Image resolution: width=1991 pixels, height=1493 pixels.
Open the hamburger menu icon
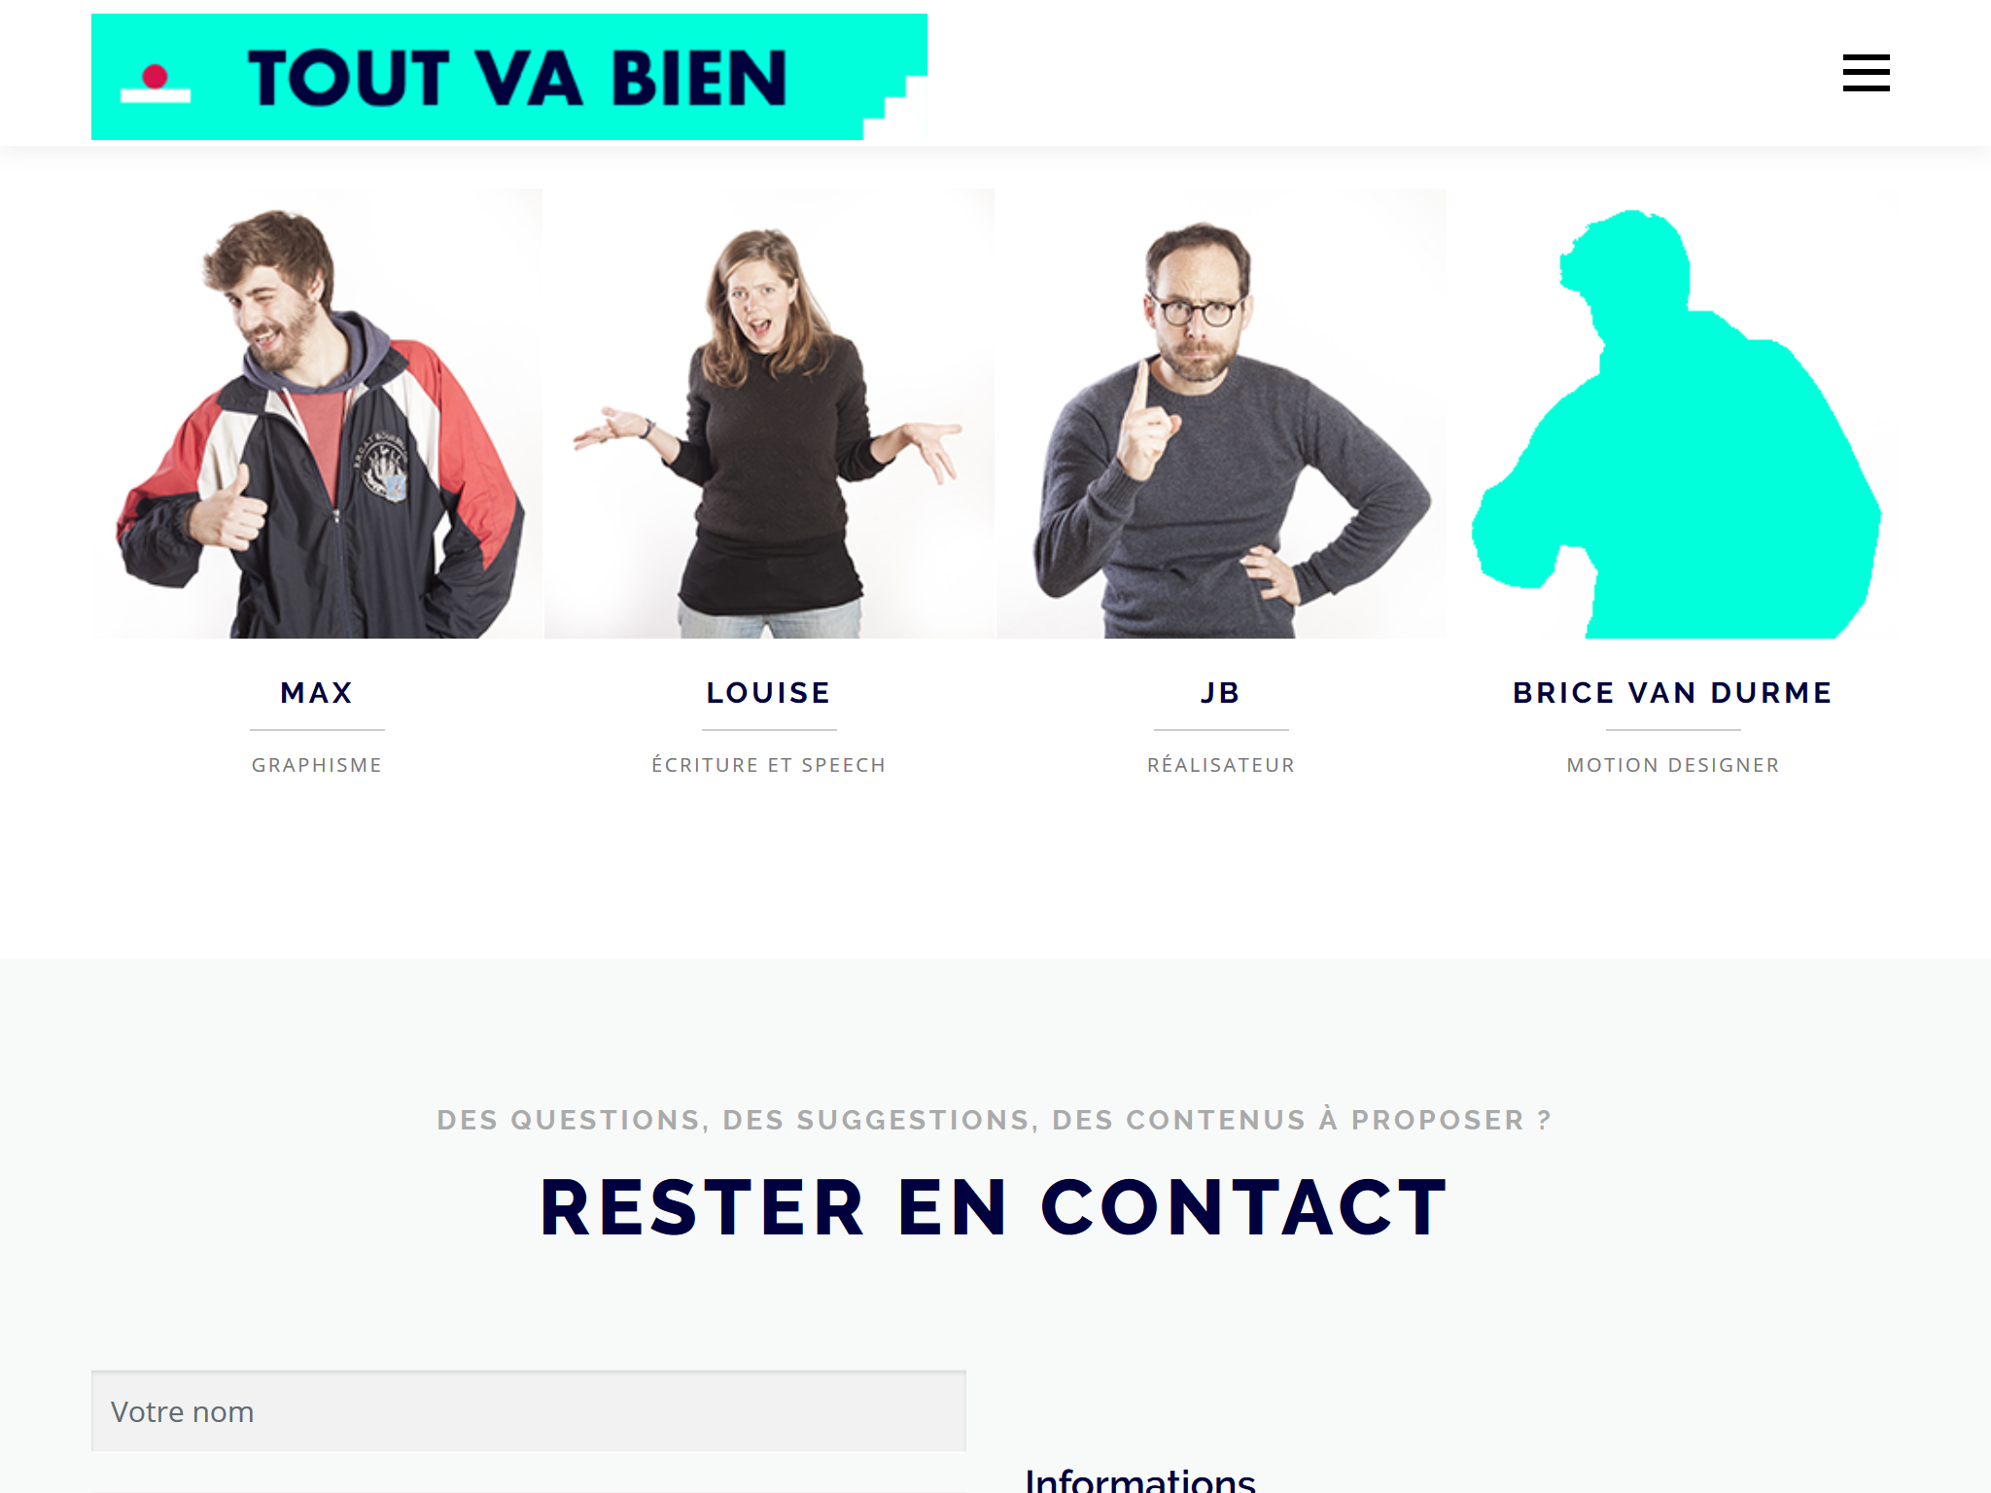tap(1866, 73)
